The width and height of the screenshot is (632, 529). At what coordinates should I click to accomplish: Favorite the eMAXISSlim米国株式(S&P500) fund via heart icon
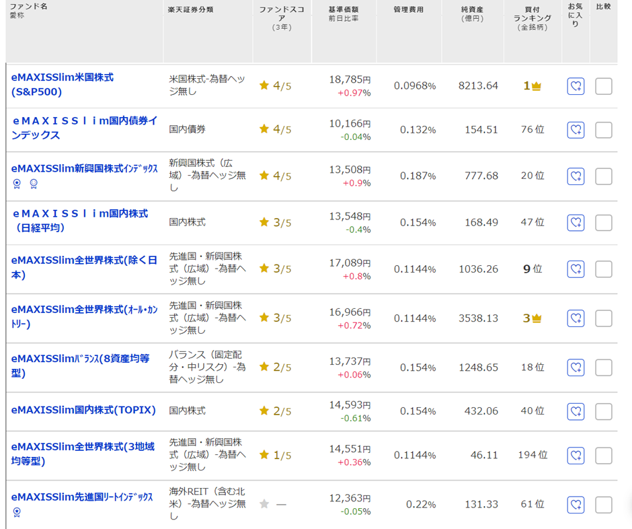576,86
